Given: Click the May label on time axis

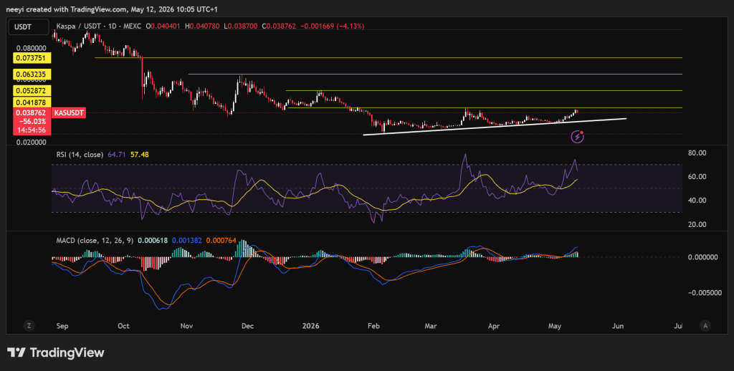Looking at the screenshot, I should click(555, 326).
